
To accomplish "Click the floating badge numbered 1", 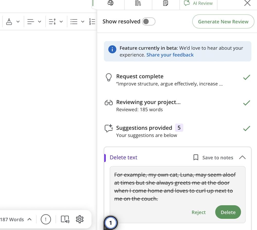I will tap(111, 223).
